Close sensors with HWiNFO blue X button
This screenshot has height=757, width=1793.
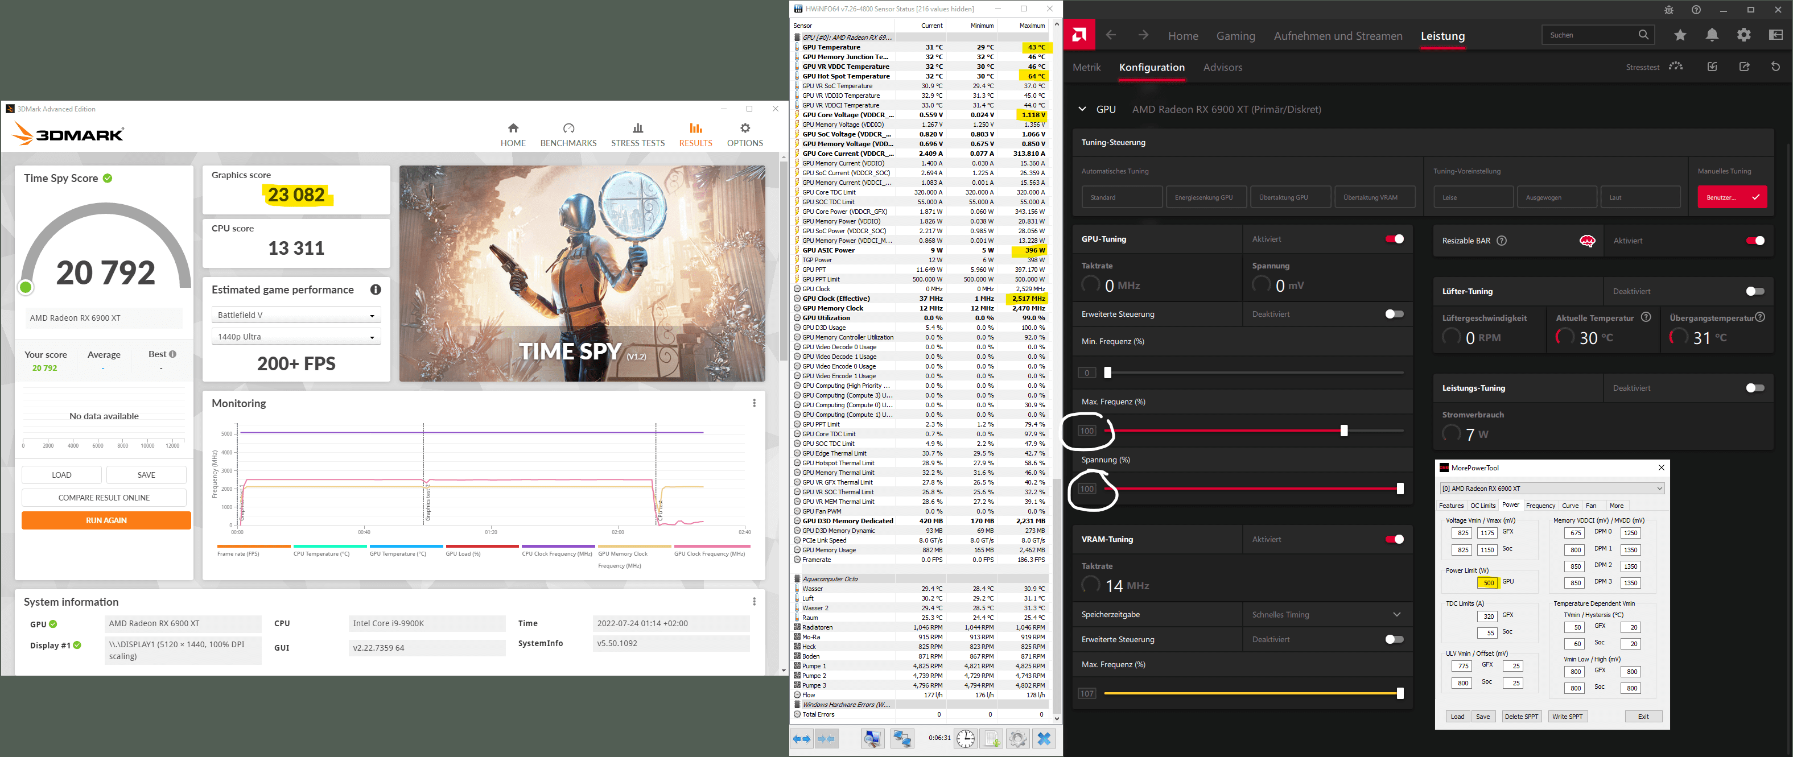1044,739
